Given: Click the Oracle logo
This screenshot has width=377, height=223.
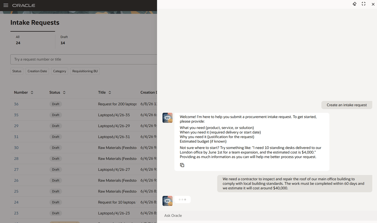Looking at the screenshot, I should (x=24, y=5).
